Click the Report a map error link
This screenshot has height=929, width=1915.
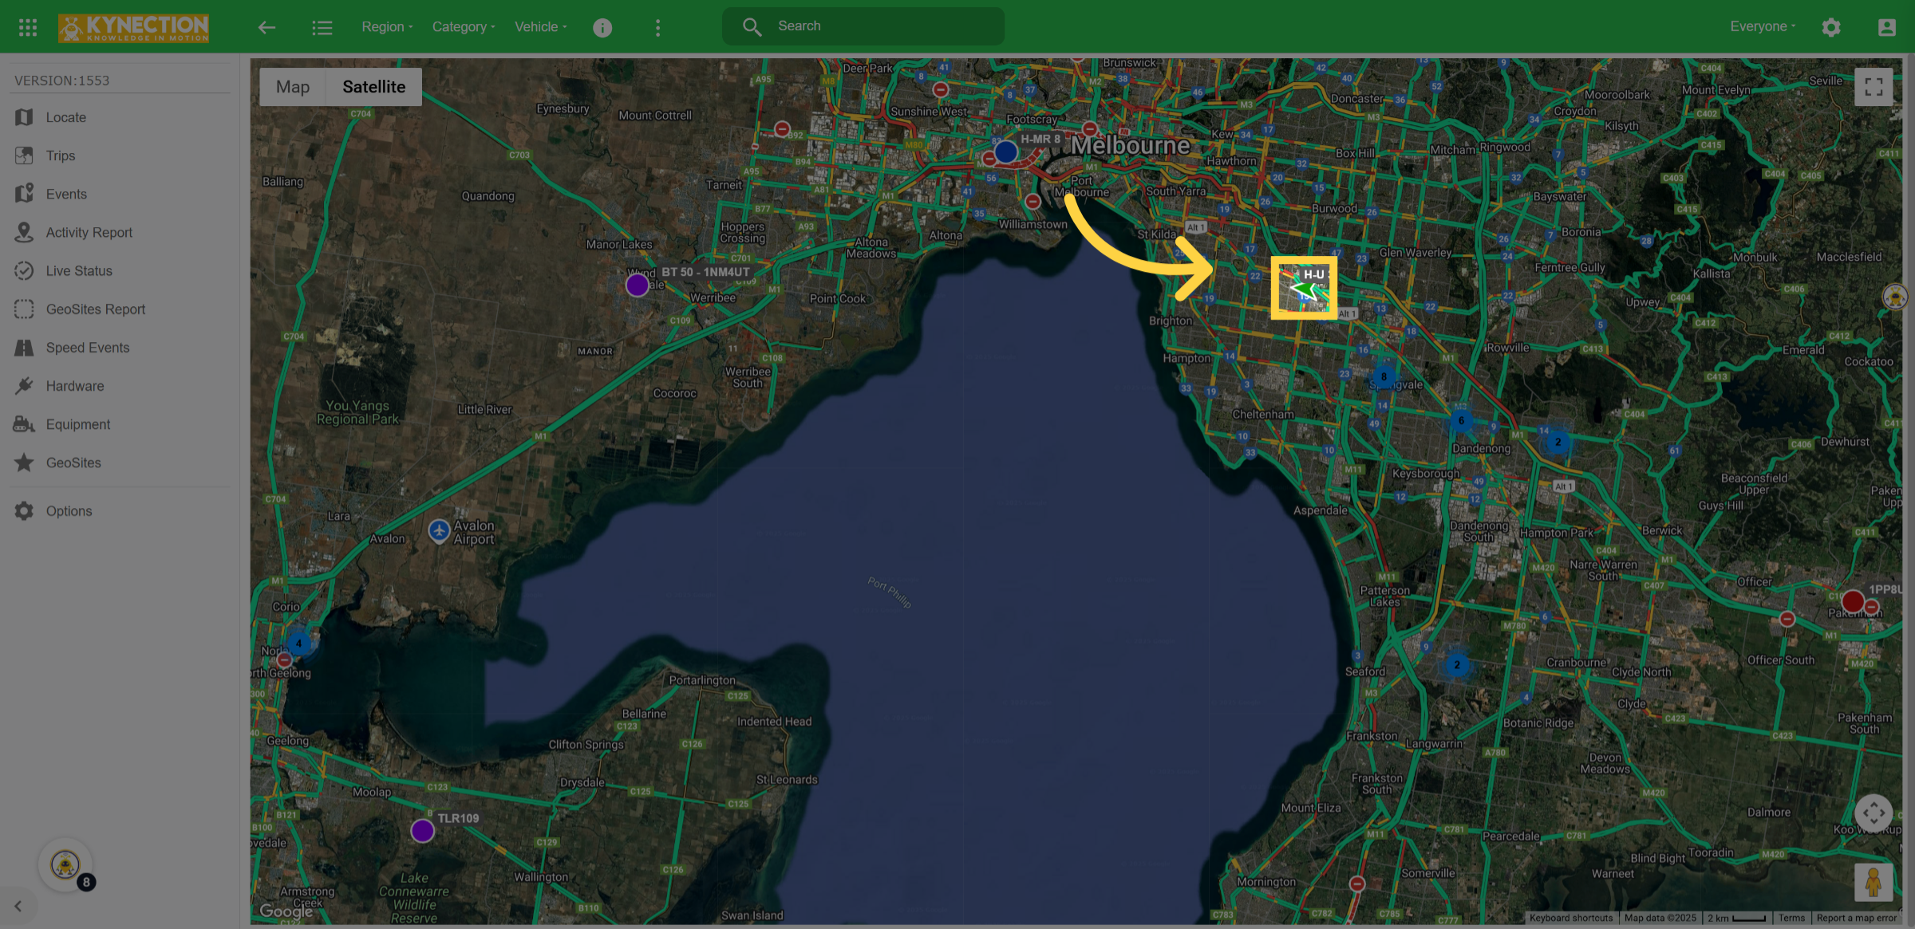point(1856,918)
